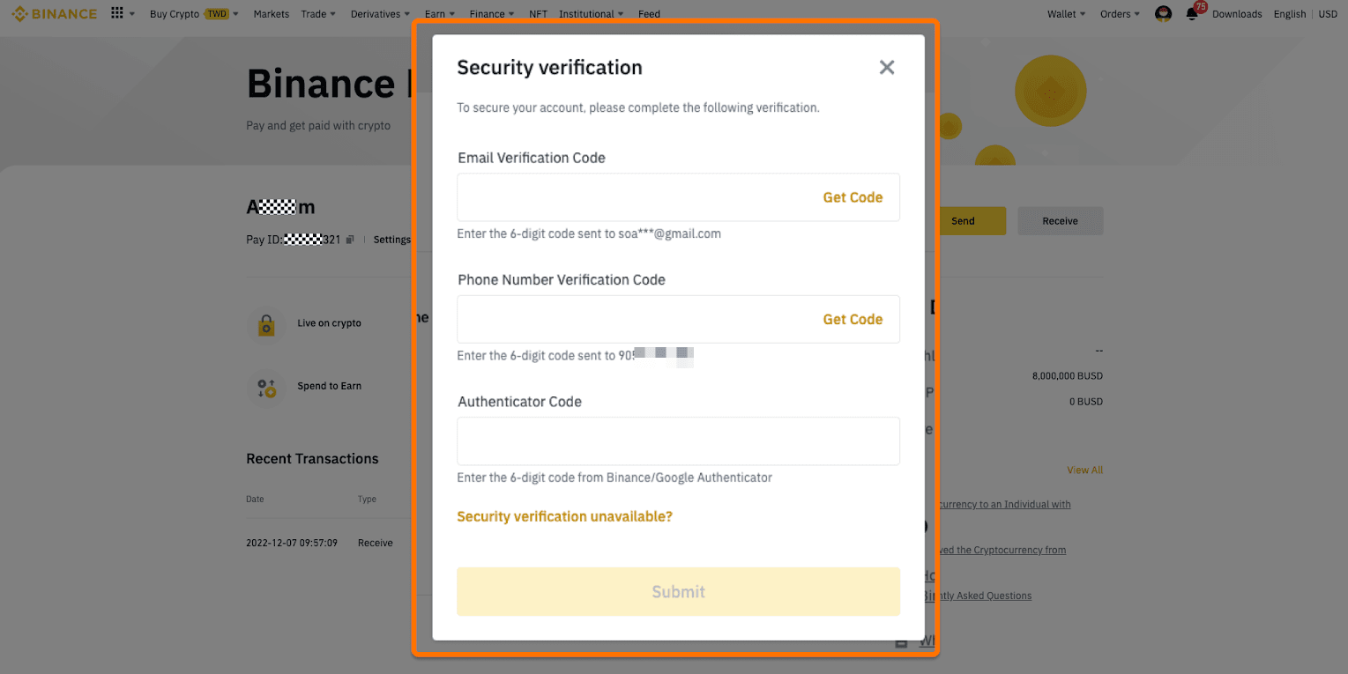The height and width of the screenshot is (674, 1348).
Task: Go to the Markets menu item
Action: [271, 13]
